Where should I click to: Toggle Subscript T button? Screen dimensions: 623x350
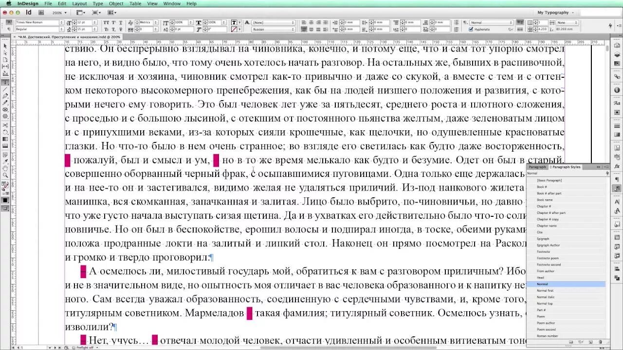coord(113,29)
